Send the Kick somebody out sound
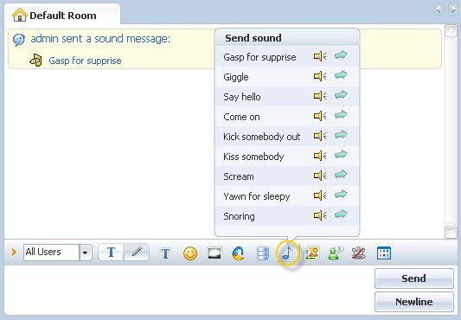This screenshot has height=320, width=461. (341, 135)
